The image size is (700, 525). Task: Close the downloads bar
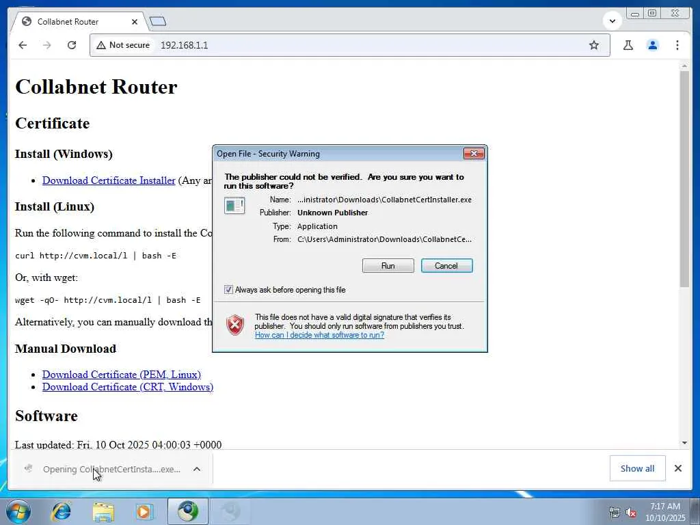677,468
